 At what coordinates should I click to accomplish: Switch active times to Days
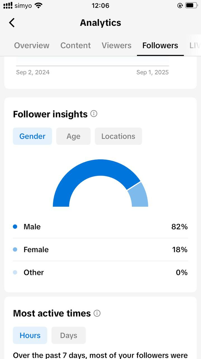[68, 335]
